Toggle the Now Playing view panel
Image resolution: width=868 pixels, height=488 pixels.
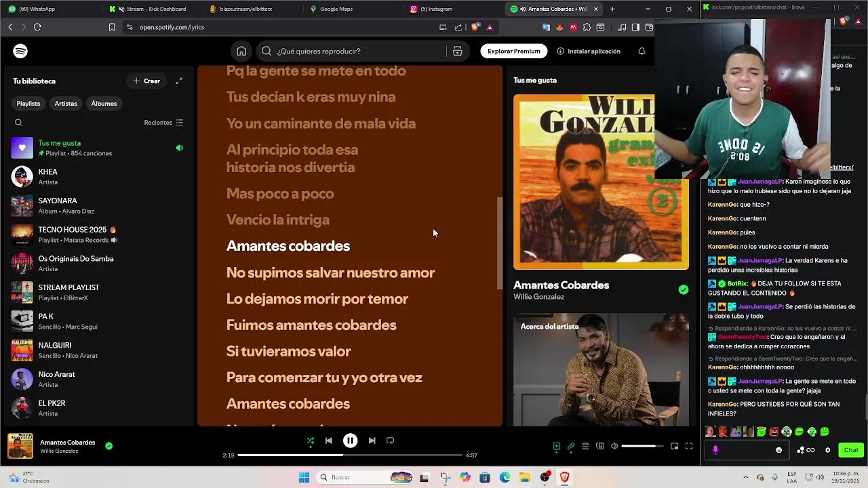click(x=557, y=446)
